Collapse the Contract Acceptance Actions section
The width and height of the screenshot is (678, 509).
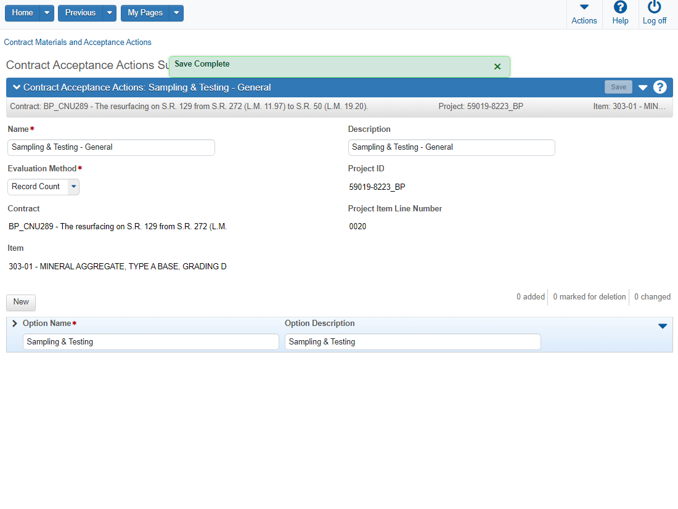[x=17, y=88]
